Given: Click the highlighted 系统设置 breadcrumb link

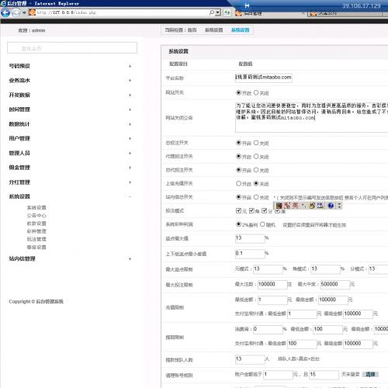Looking at the screenshot, I should click(241, 30).
